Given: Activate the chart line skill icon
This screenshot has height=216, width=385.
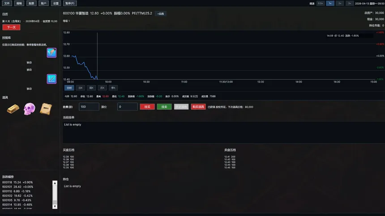Looking at the screenshot, I should click(x=51, y=79).
